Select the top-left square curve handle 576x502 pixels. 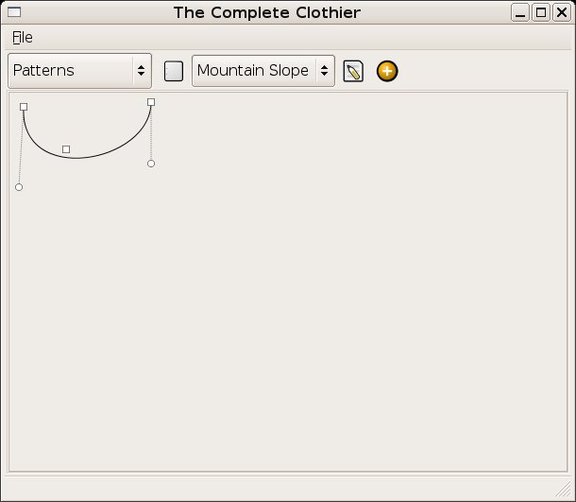pos(24,107)
